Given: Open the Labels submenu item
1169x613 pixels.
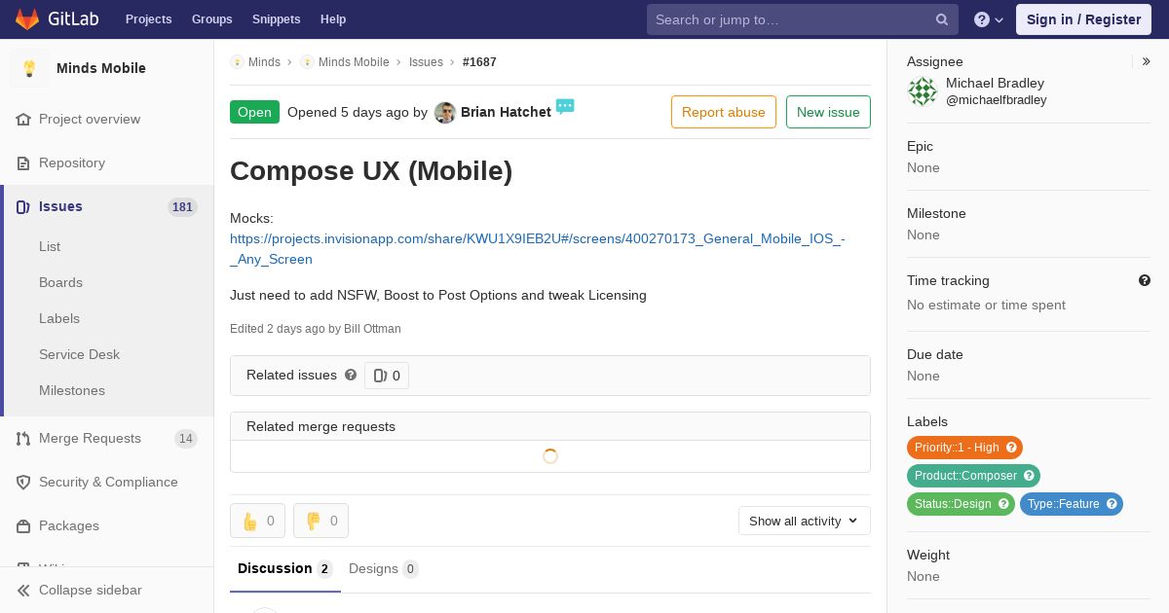Looking at the screenshot, I should point(59,318).
